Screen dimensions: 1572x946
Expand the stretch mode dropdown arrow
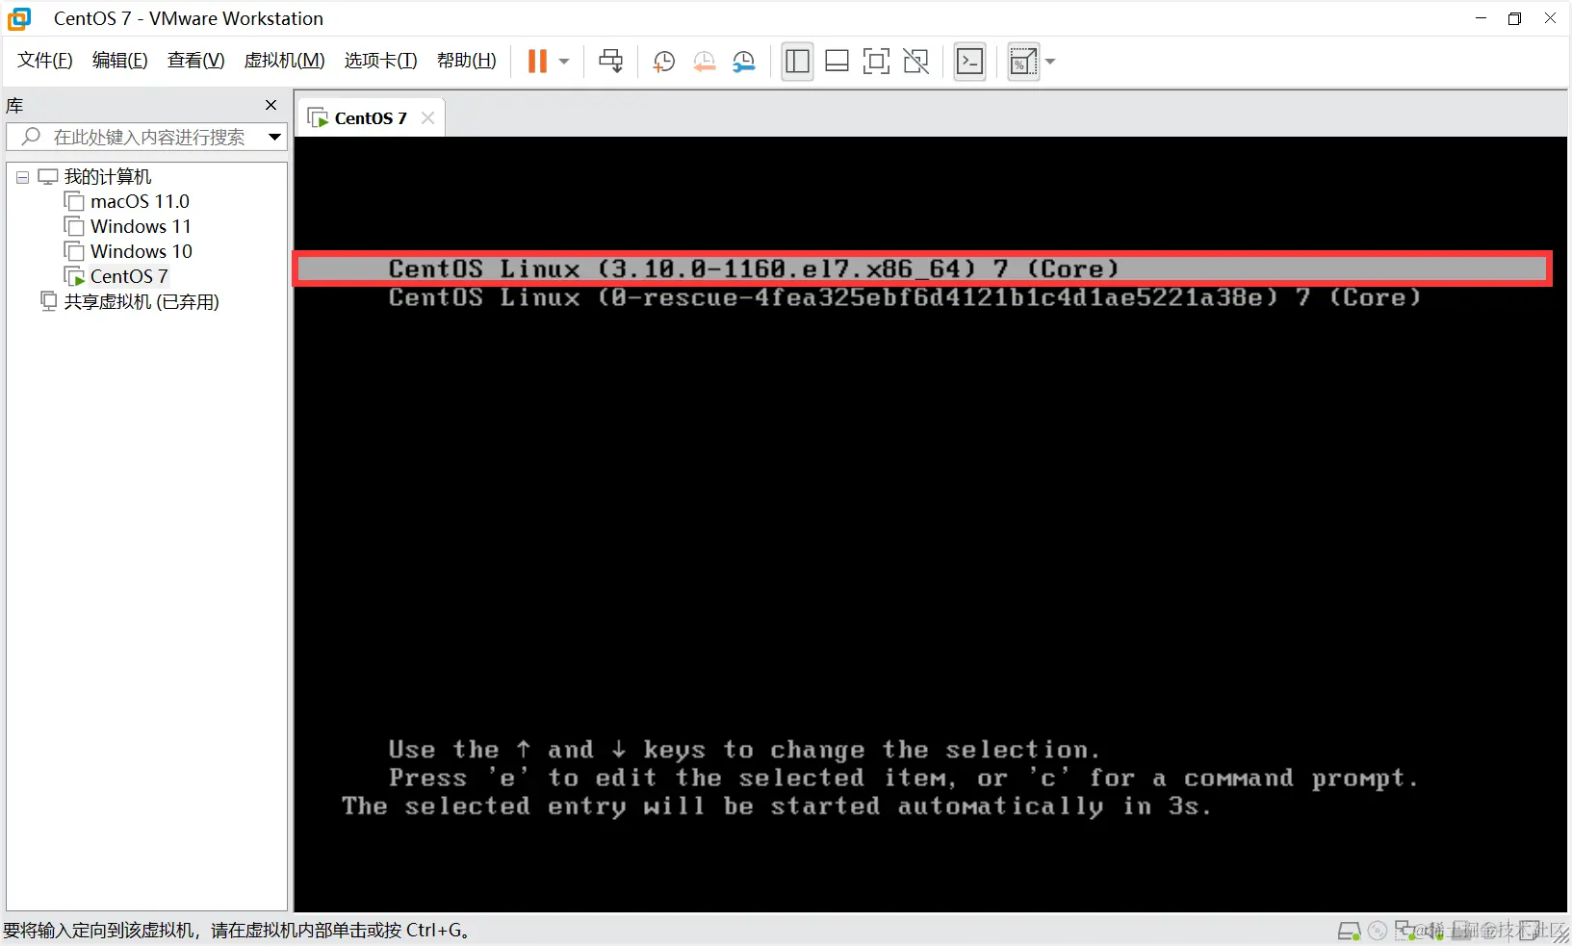1050,62
